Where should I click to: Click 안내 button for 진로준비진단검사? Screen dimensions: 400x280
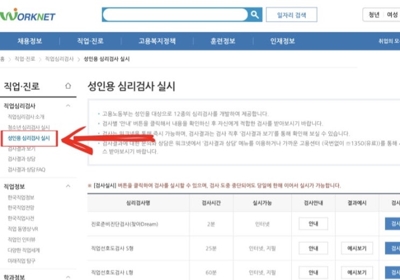[313, 224]
